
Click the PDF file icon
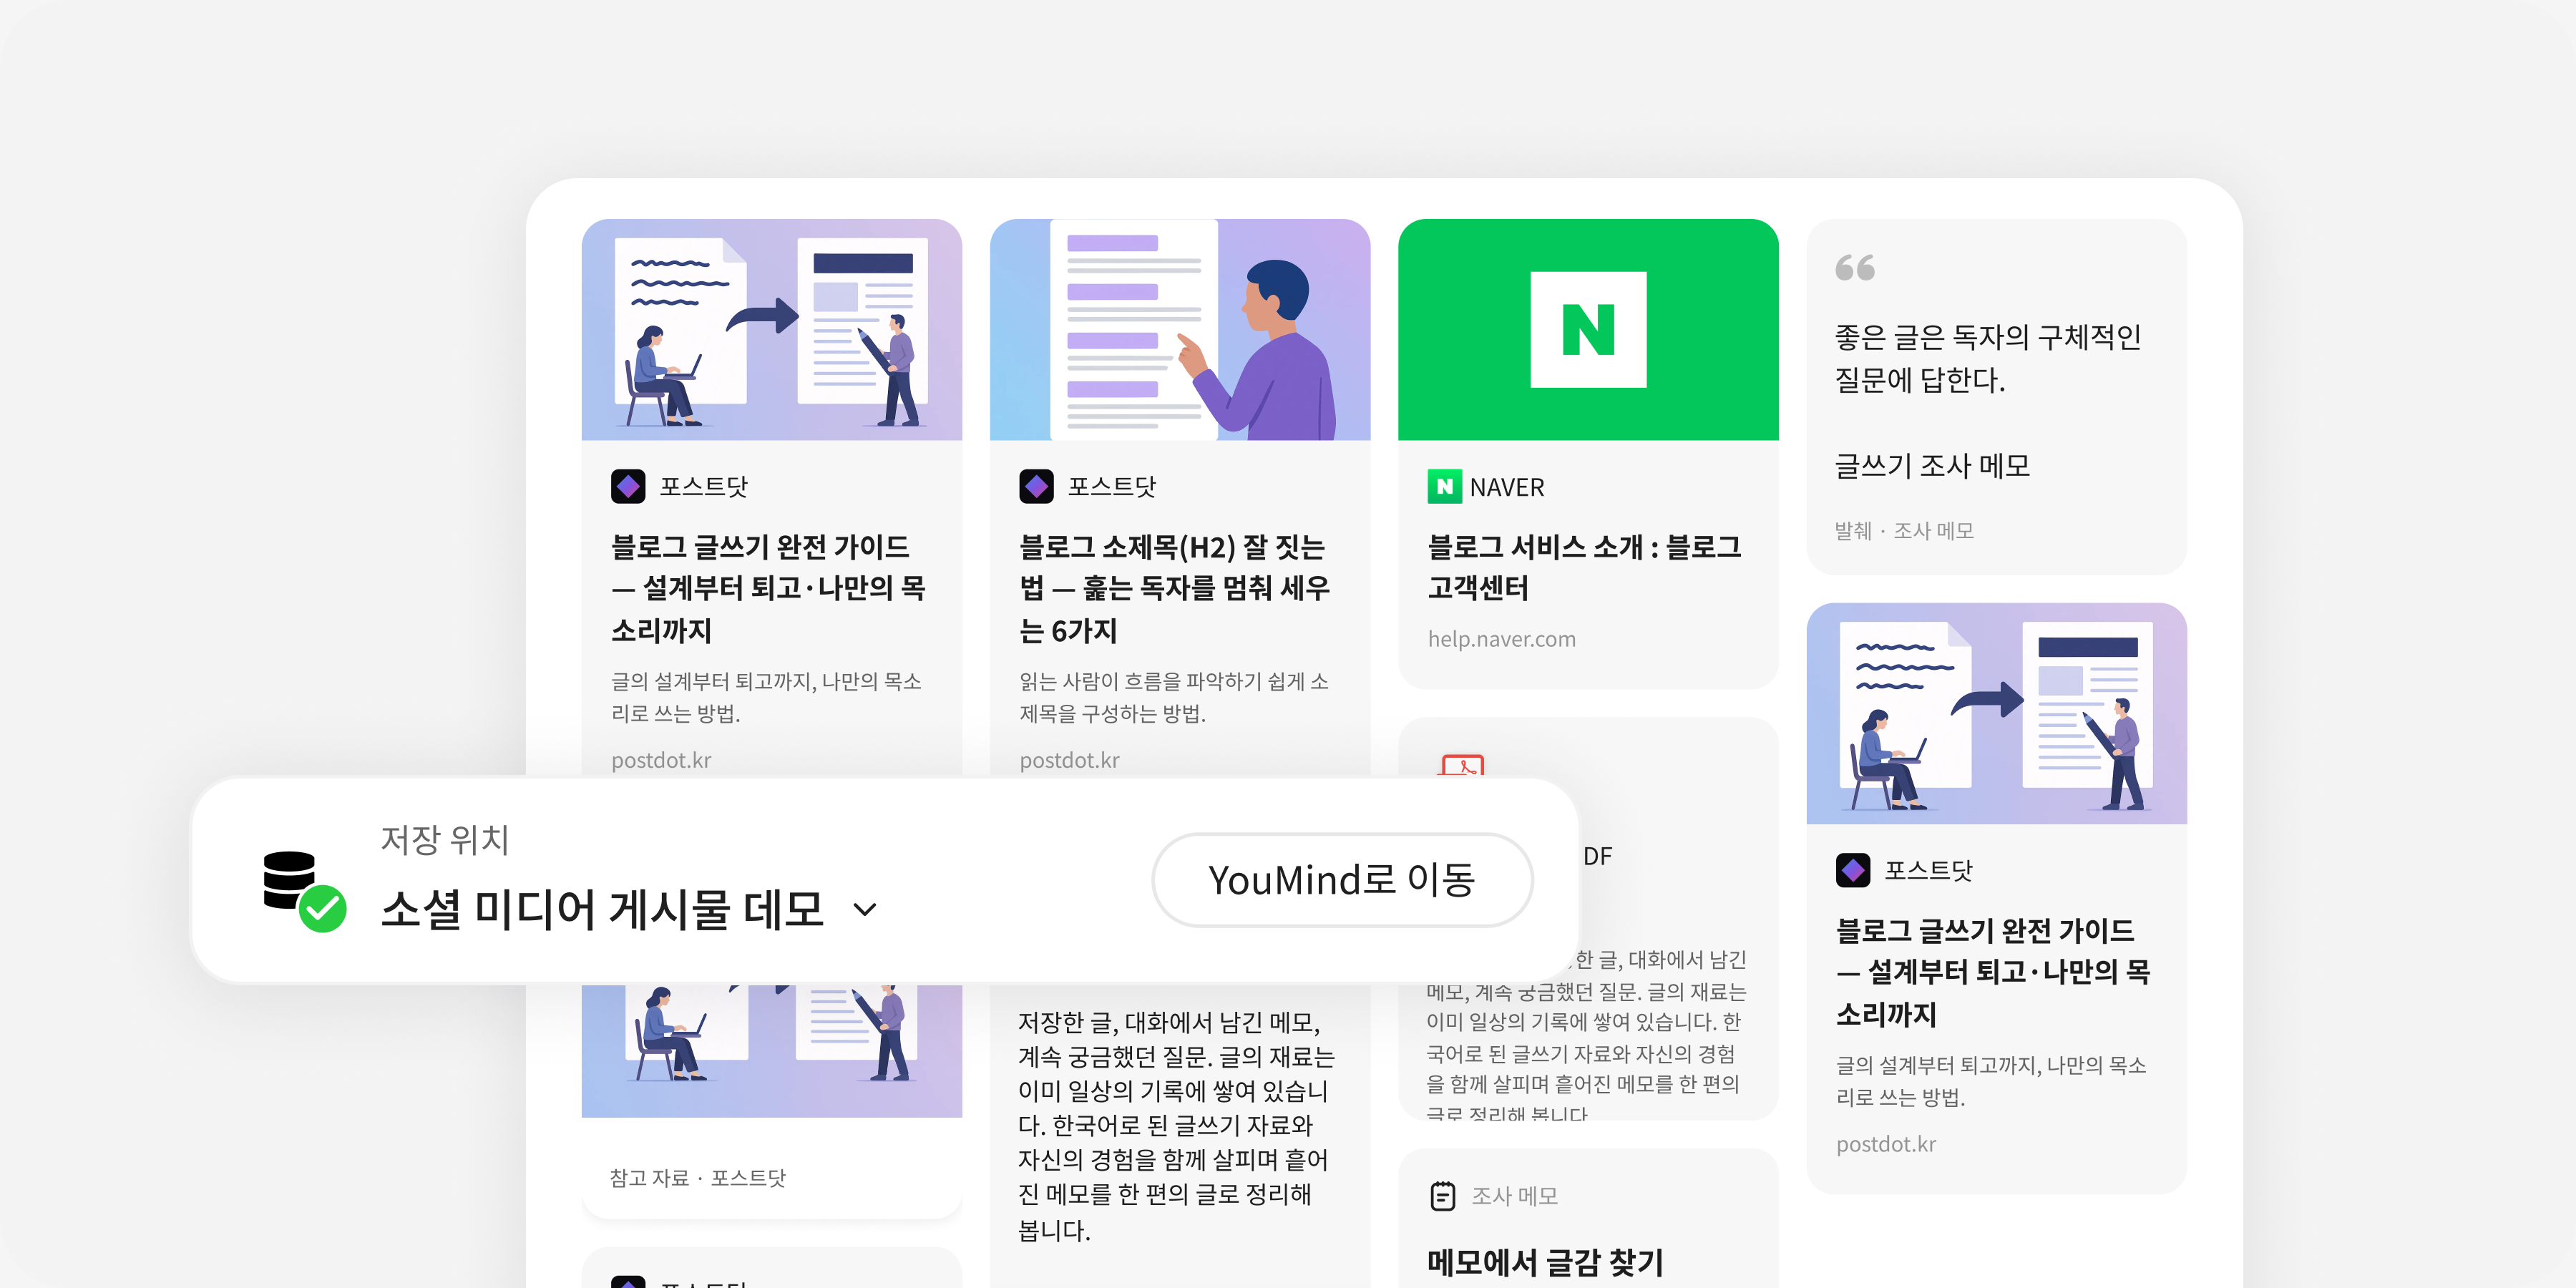tap(1462, 766)
